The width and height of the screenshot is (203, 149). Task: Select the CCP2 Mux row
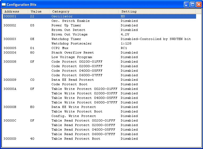[99, 48]
